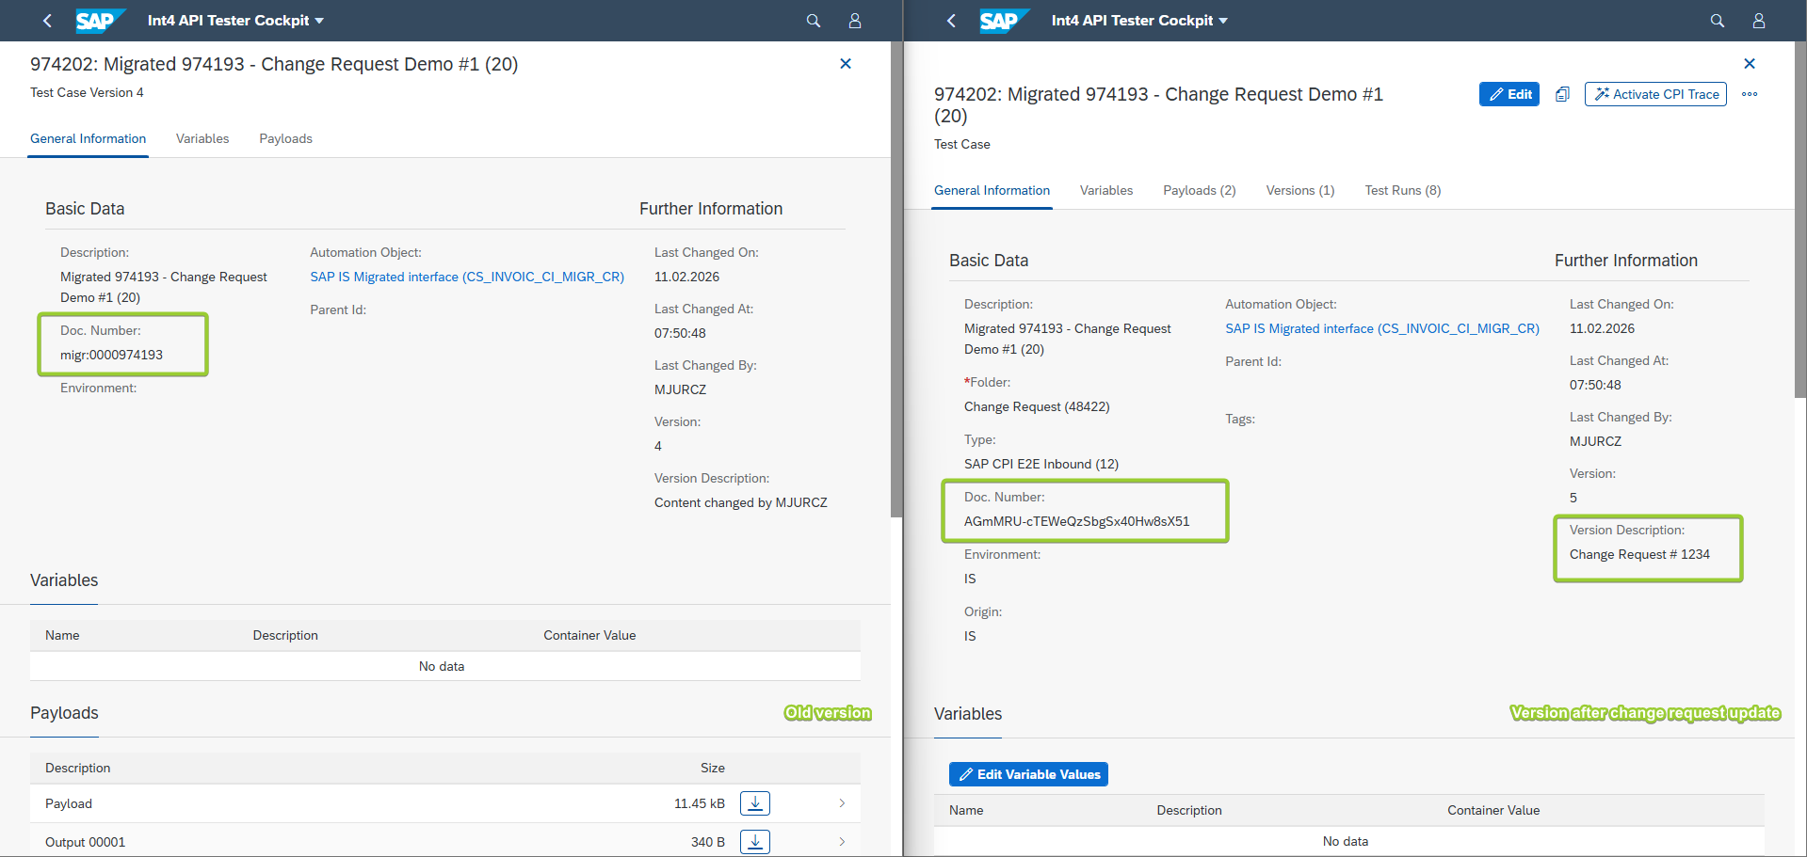
Task: Click version description Change Request # 1234
Action: [x=1639, y=554]
